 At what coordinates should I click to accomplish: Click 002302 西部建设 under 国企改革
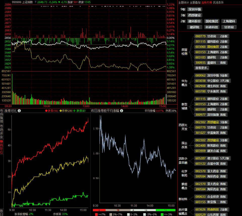[x=211, y=140]
